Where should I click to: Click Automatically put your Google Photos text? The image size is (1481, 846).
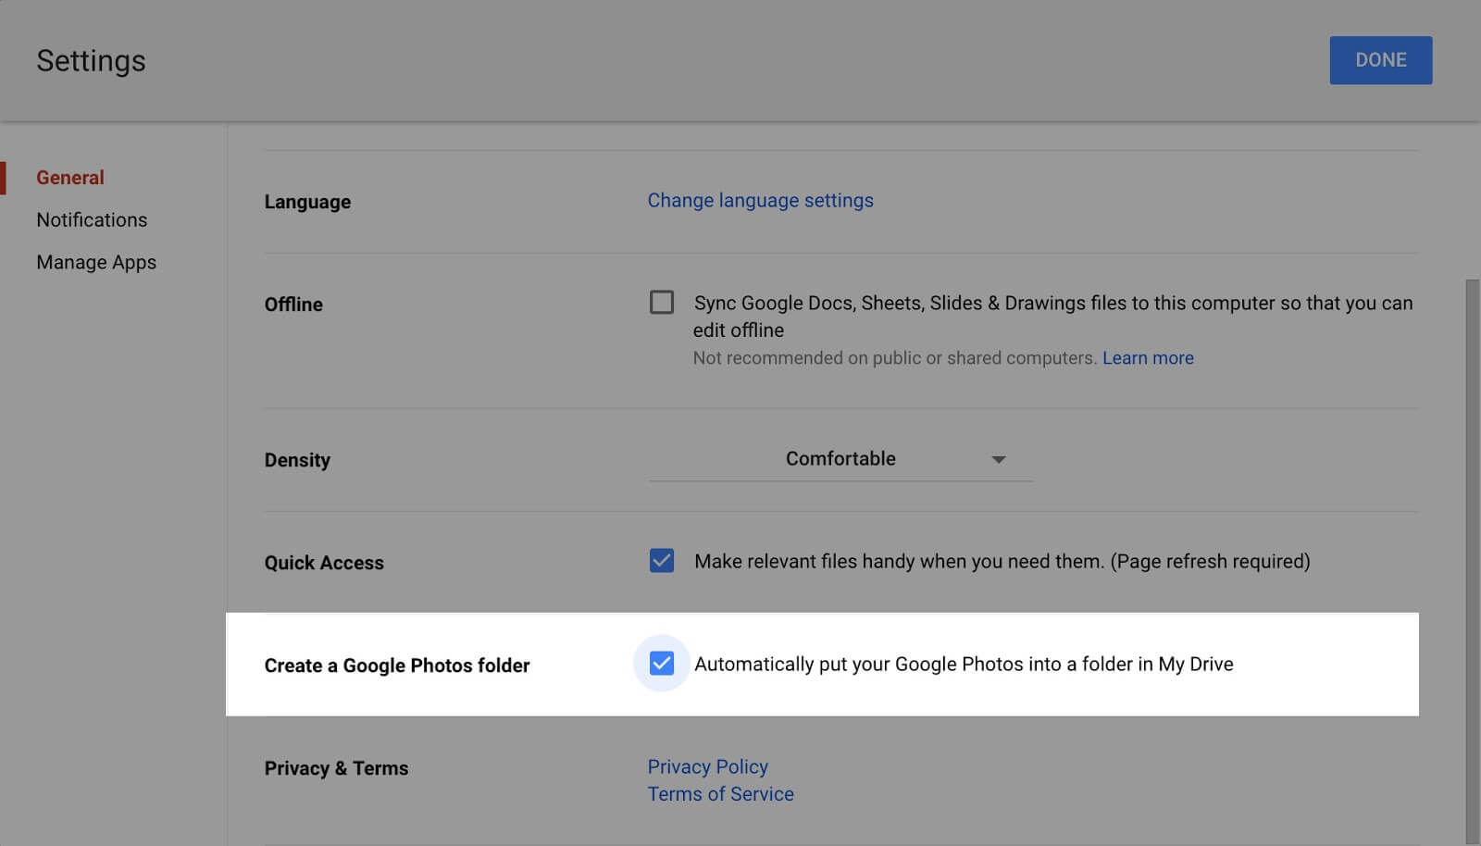coord(963,665)
